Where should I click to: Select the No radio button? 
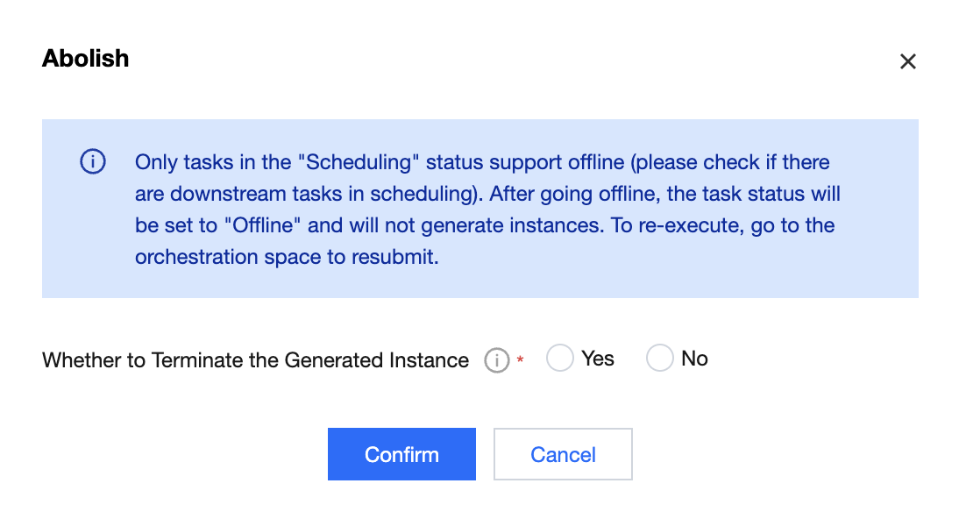[x=659, y=358]
